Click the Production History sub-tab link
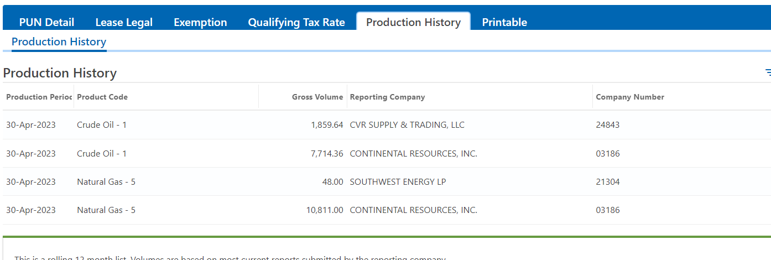The image size is (771, 260). tap(59, 42)
